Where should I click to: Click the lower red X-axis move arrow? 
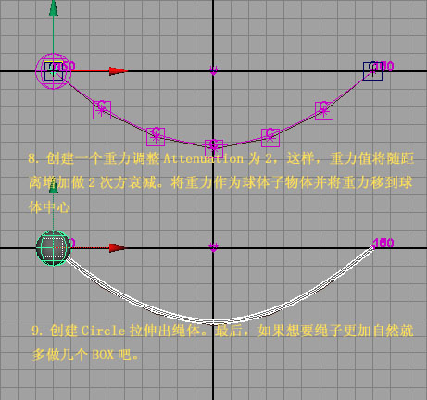tap(118, 248)
